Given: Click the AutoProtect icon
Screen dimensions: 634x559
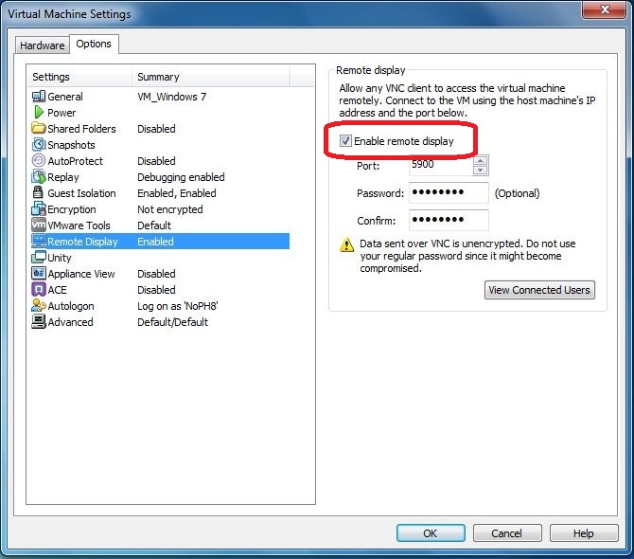Looking at the screenshot, I should coord(39,161).
